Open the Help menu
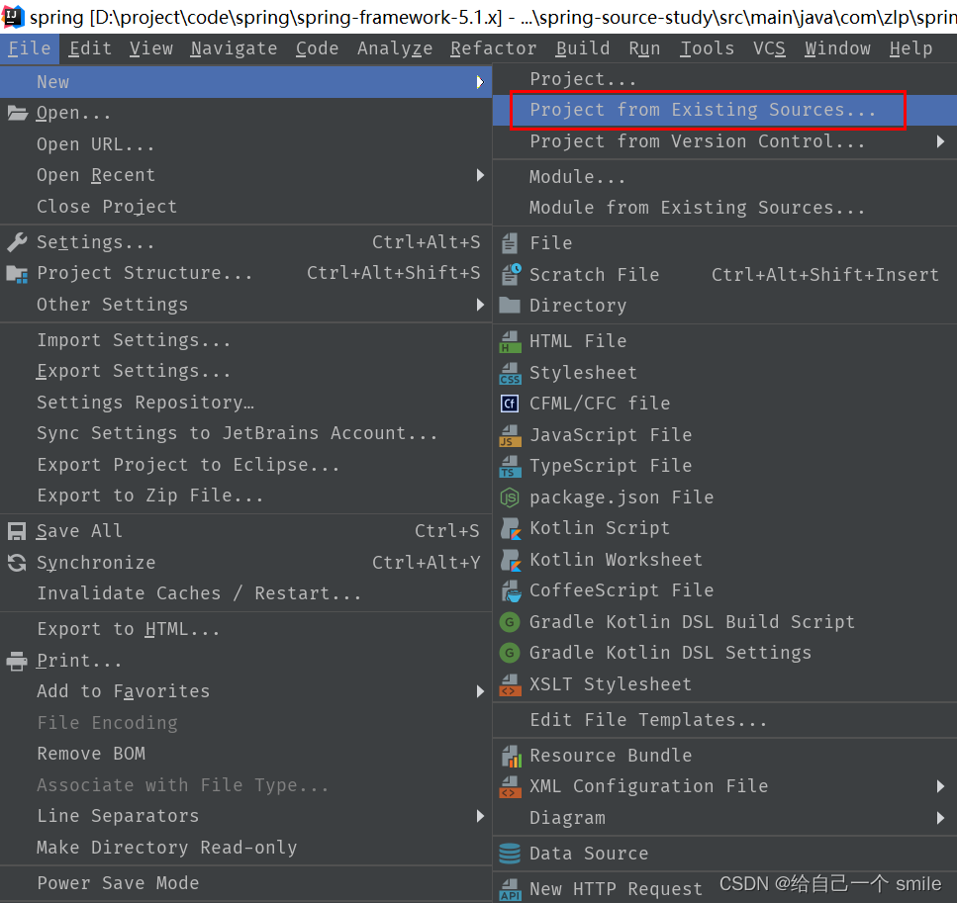Viewport: 957px width, 903px height. [910, 48]
